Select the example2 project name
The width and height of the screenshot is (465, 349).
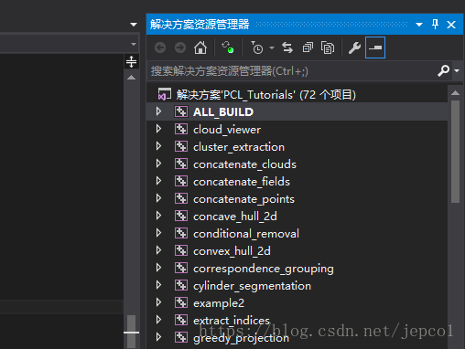click(x=219, y=303)
